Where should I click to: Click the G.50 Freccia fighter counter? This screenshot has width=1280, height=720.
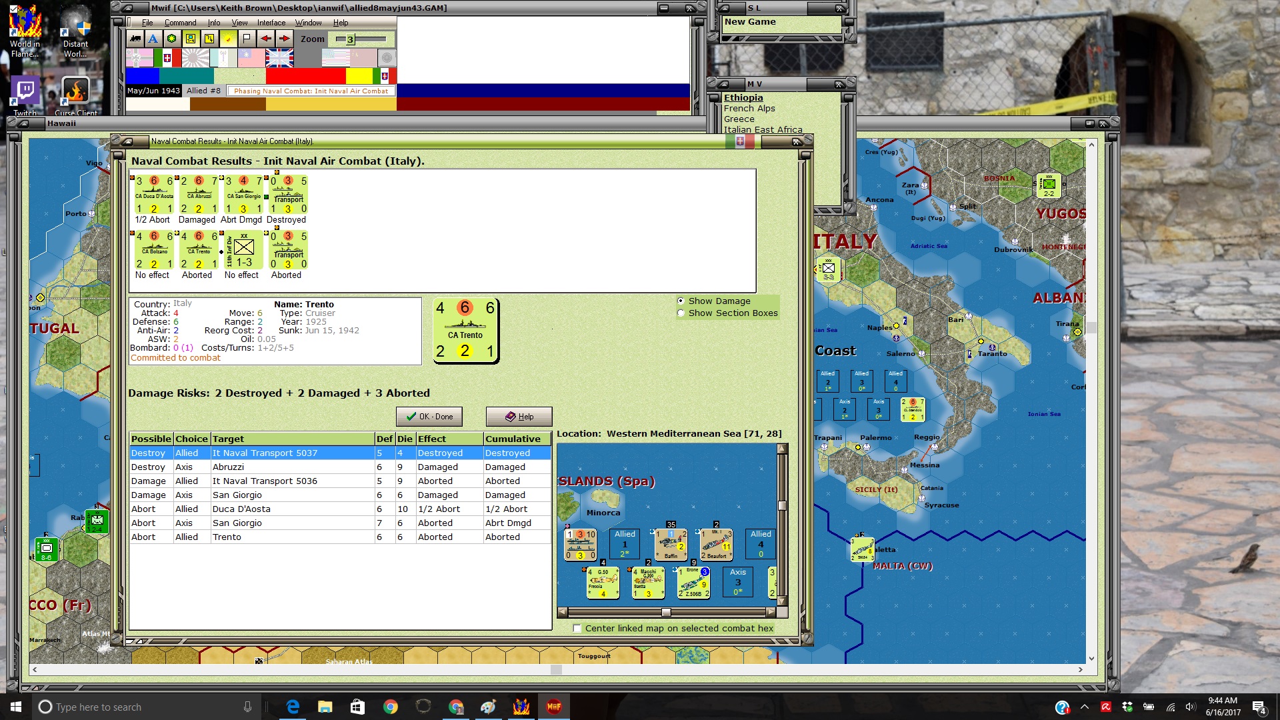[x=603, y=583]
